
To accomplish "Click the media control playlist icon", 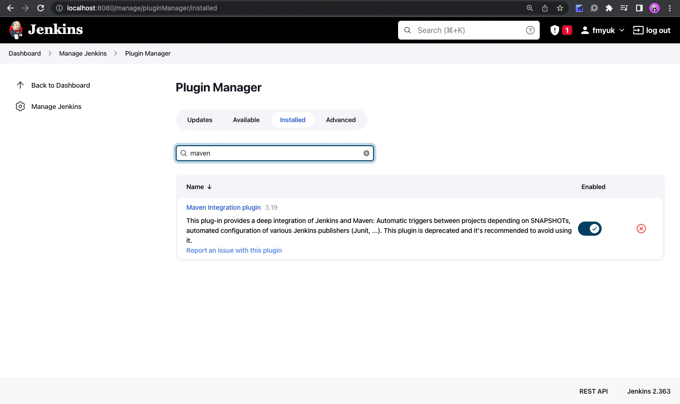I will pos(624,8).
